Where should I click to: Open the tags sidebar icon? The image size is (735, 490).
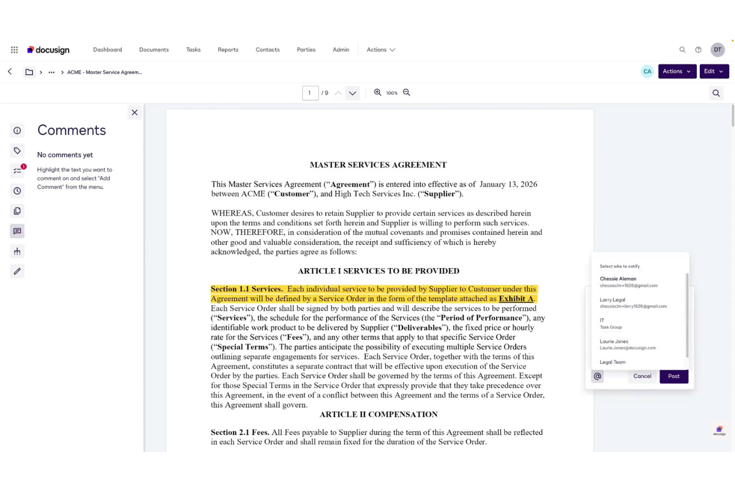17,151
